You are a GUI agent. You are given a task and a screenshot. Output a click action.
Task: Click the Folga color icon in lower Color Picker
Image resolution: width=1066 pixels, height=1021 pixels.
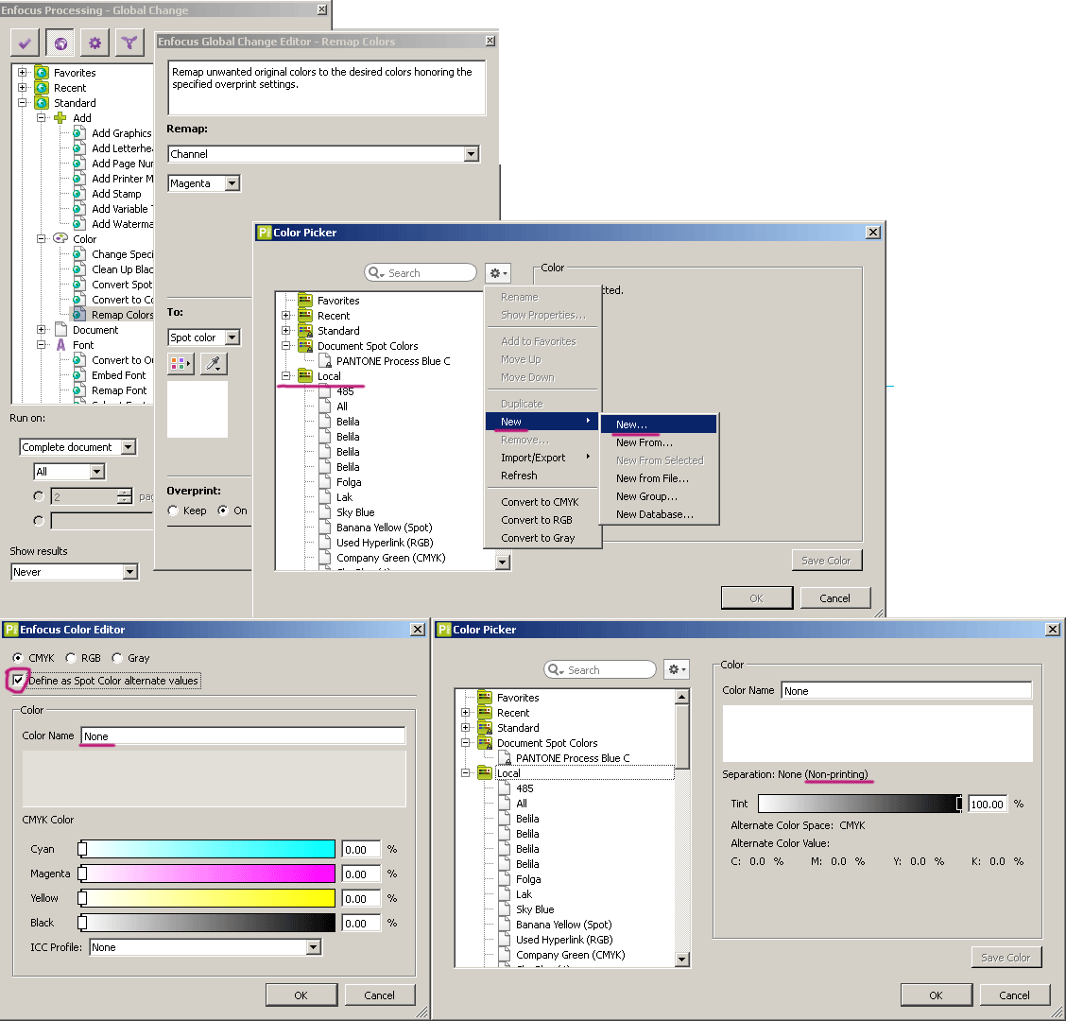tap(505, 879)
